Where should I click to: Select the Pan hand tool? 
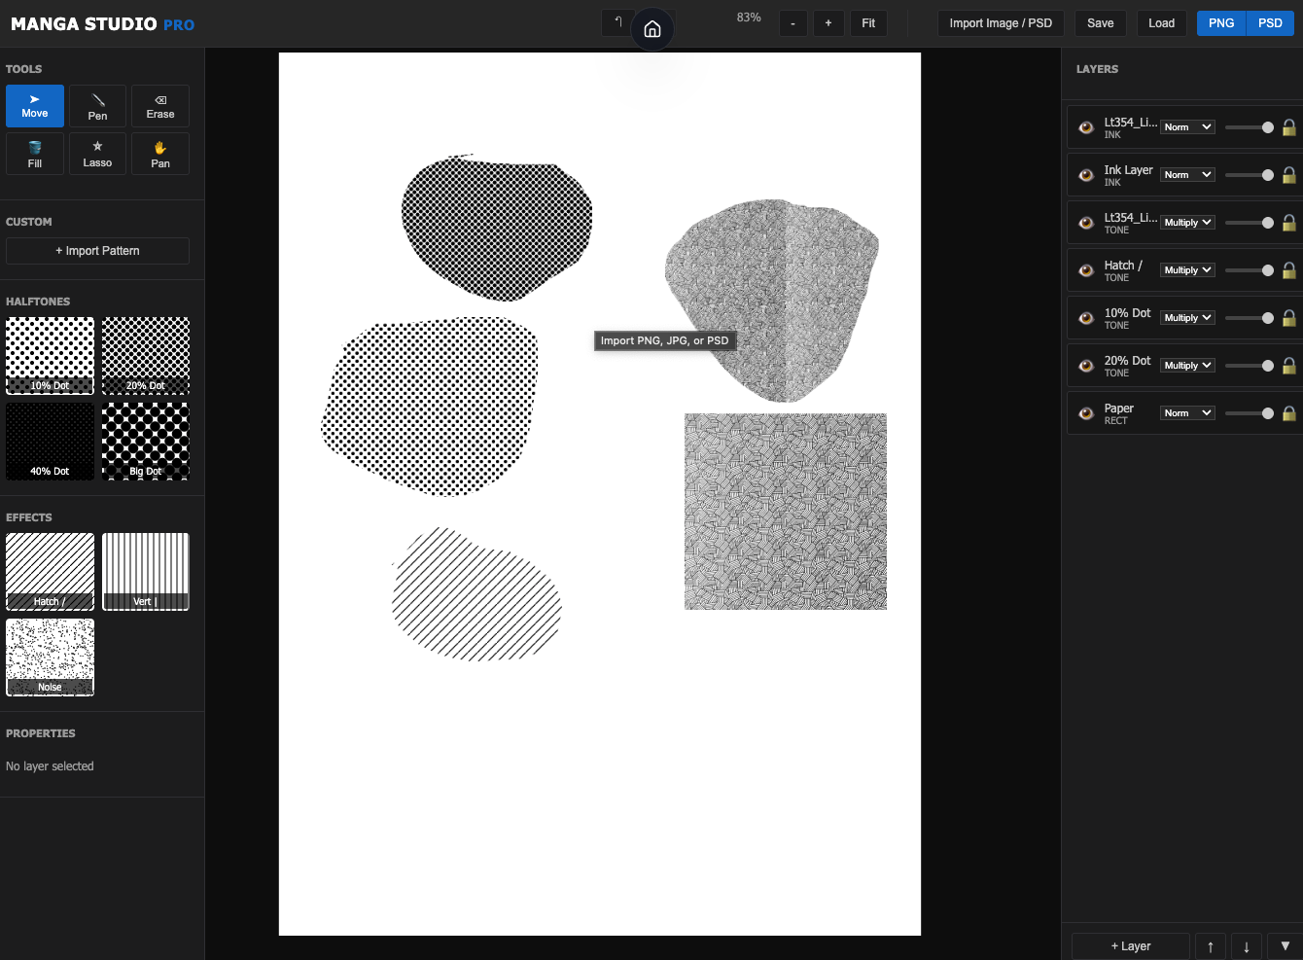[x=160, y=154]
